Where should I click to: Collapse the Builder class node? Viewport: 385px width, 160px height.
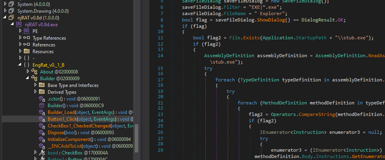click(x=28, y=78)
